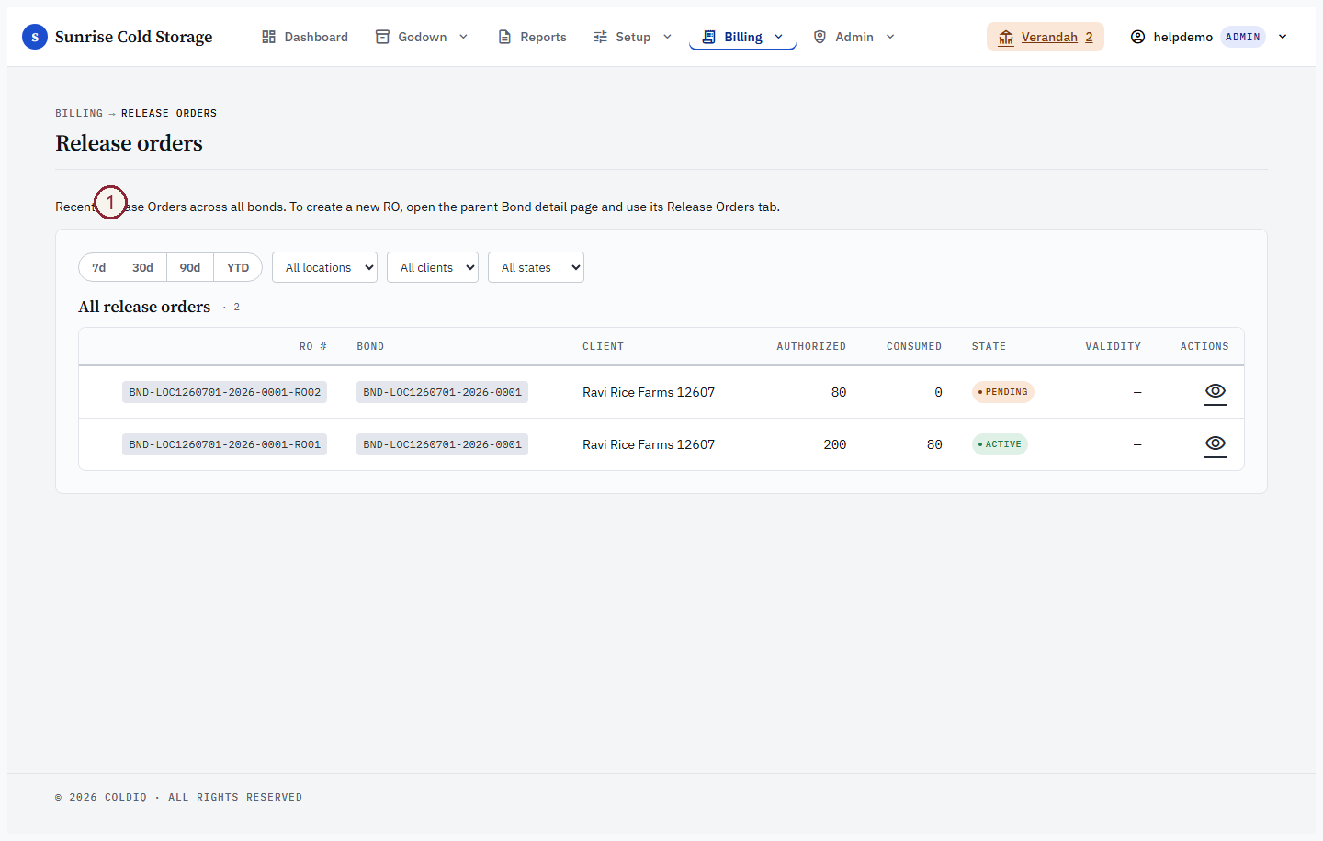Open Reports document icon
This screenshot has height=841, width=1323.
tap(504, 37)
